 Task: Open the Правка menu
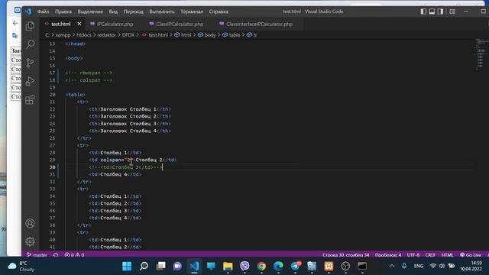(63, 11)
